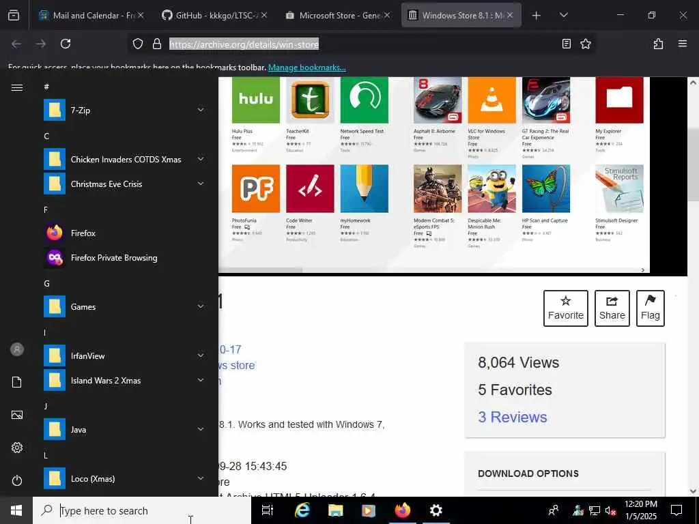The width and height of the screenshot is (699, 524).
Task: Open Firefox View button
Action: coord(14,15)
